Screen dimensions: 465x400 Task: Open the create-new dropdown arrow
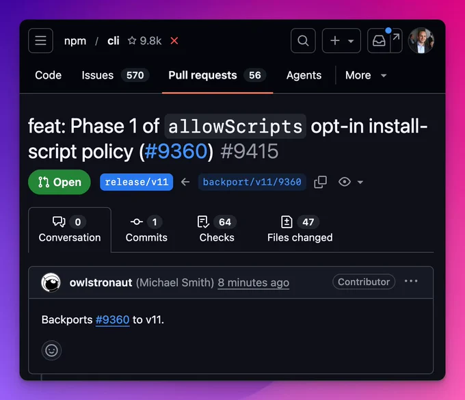point(351,41)
